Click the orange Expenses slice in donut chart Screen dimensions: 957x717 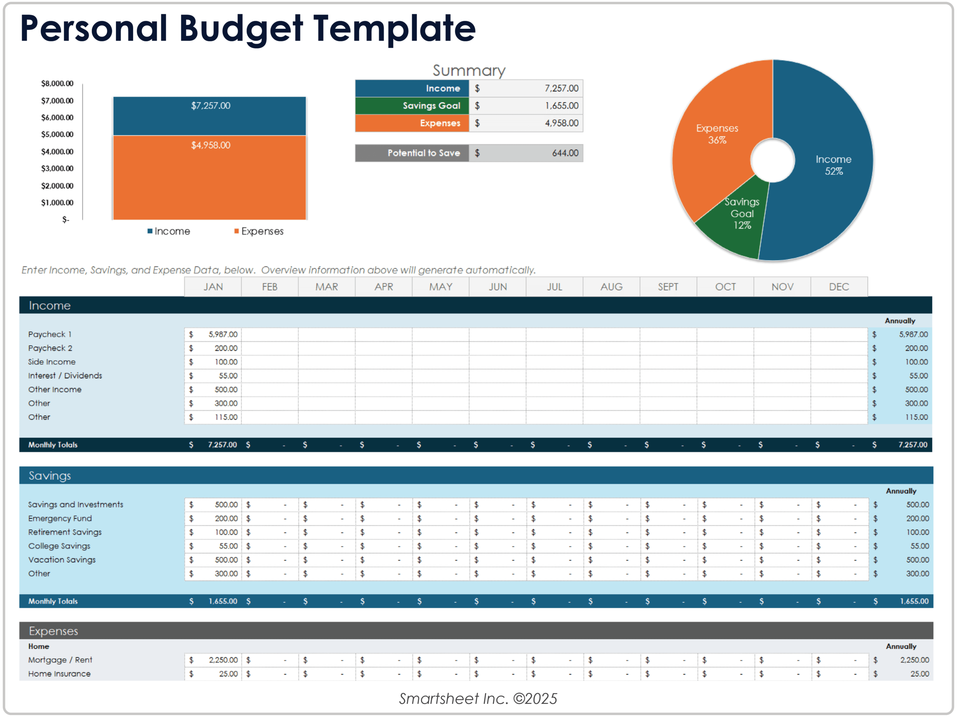pos(718,134)
